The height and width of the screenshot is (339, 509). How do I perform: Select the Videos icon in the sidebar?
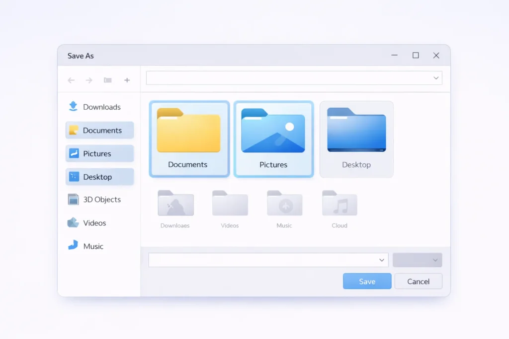(73, 222)
